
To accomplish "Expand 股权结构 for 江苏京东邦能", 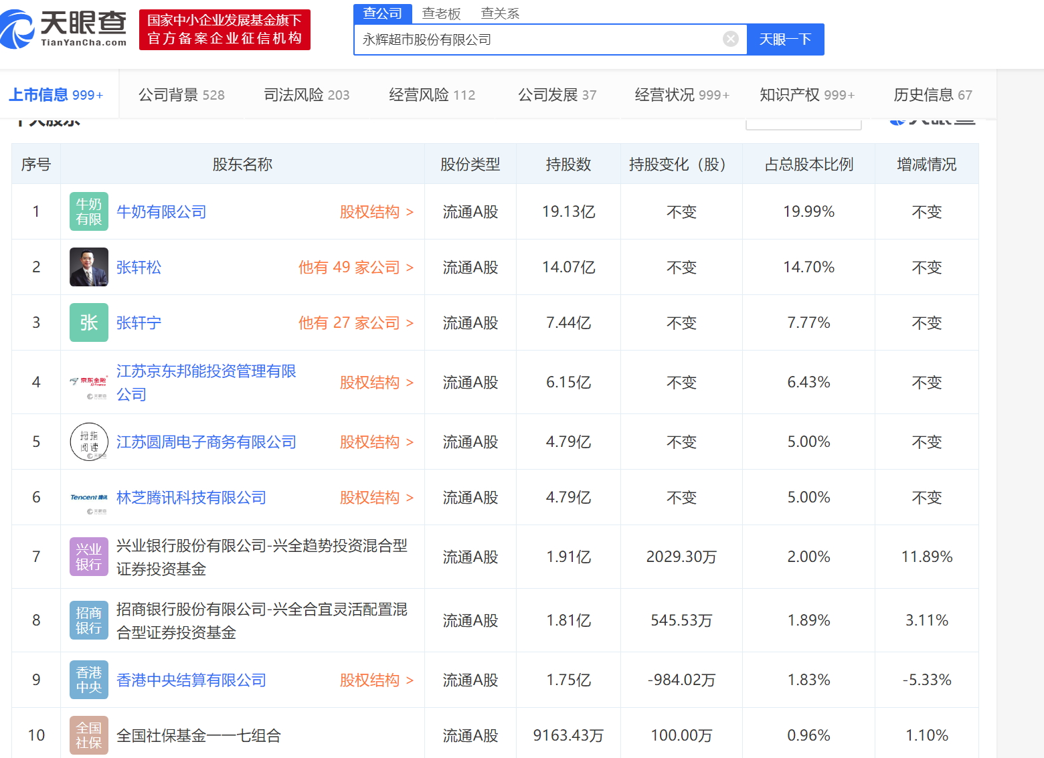I will tap(377, 383).
